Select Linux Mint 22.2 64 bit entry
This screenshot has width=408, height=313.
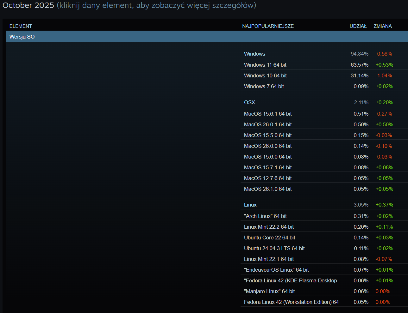click(269, 227)
